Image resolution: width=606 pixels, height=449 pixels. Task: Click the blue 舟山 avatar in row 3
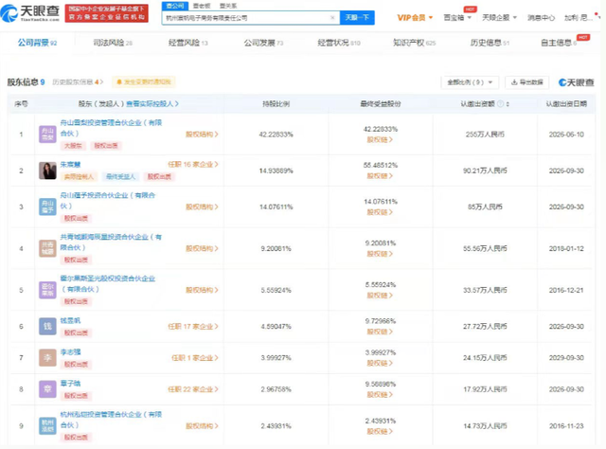pyautogui.click(x=47, y=207)
